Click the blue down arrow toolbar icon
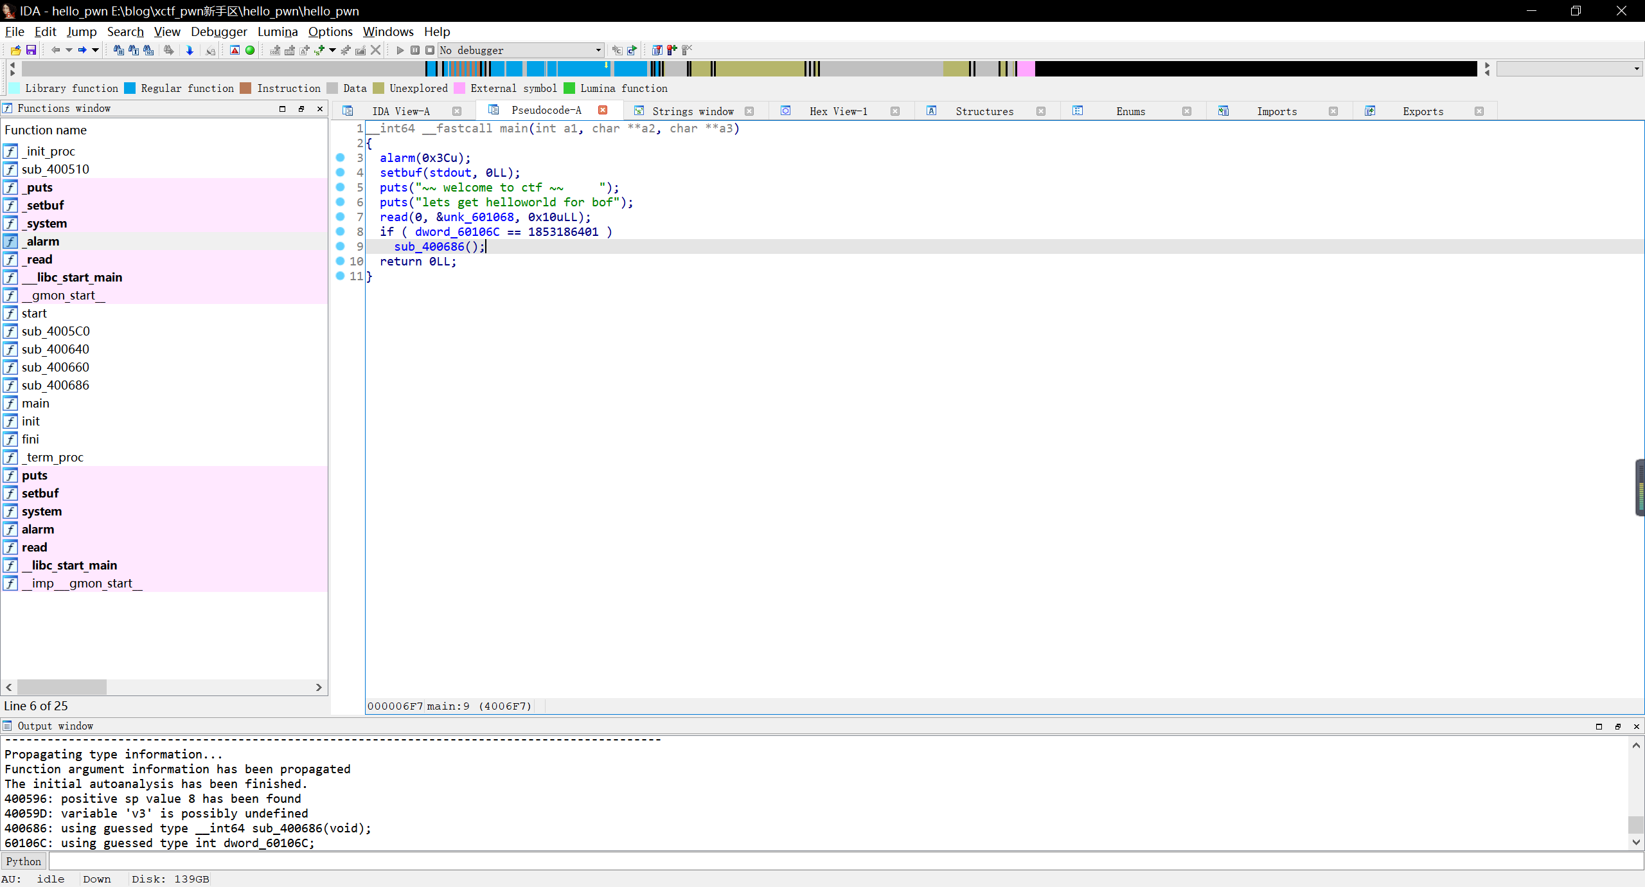The width and height of the screenshot is (1645, 887). (x=190, y=50)
